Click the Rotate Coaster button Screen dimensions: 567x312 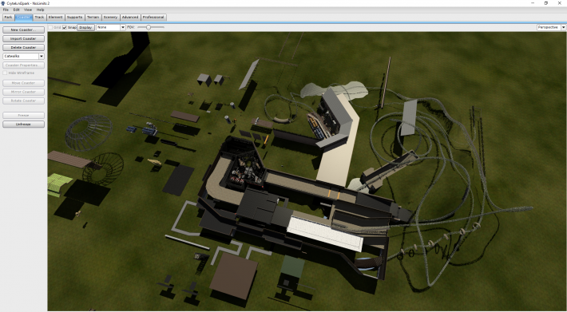click(x=23, y=101)
